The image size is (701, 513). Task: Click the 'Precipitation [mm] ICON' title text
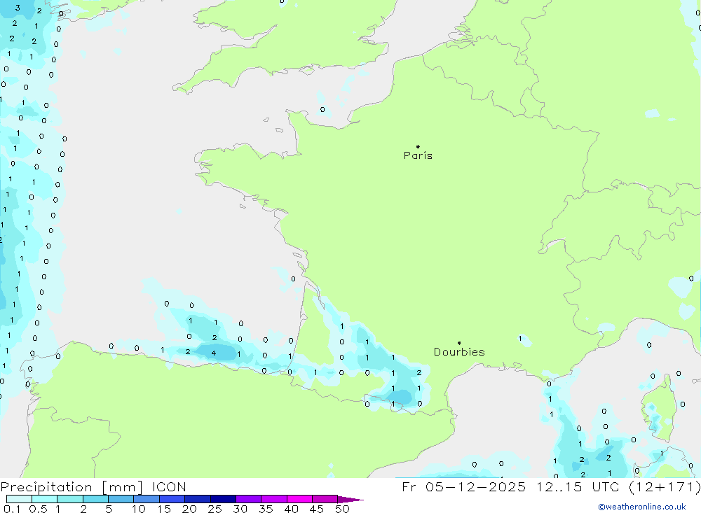click(93, 486)
